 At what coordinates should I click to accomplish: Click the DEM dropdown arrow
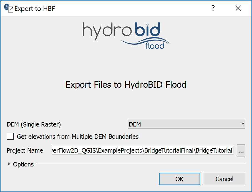tap(243, 124)
